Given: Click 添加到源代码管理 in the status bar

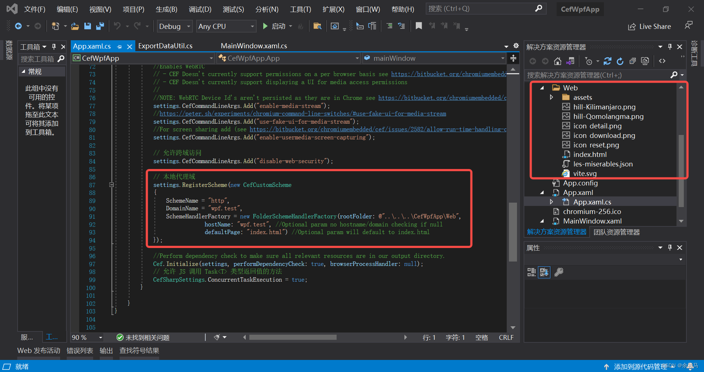Looking at the screenshot, I should pos(640,366).
